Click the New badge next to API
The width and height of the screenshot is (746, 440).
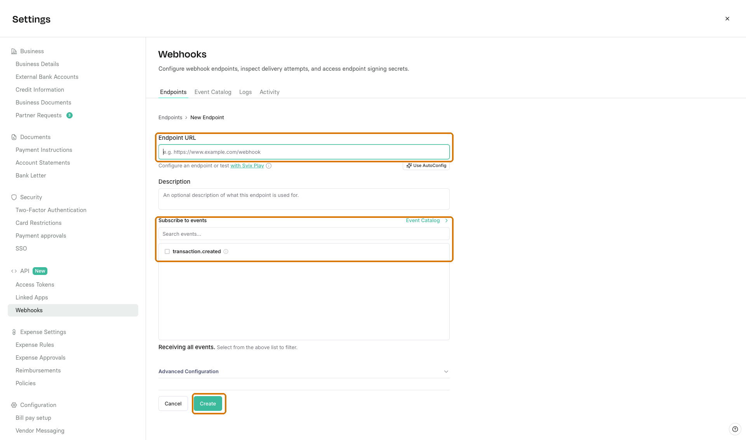point(40,271)
